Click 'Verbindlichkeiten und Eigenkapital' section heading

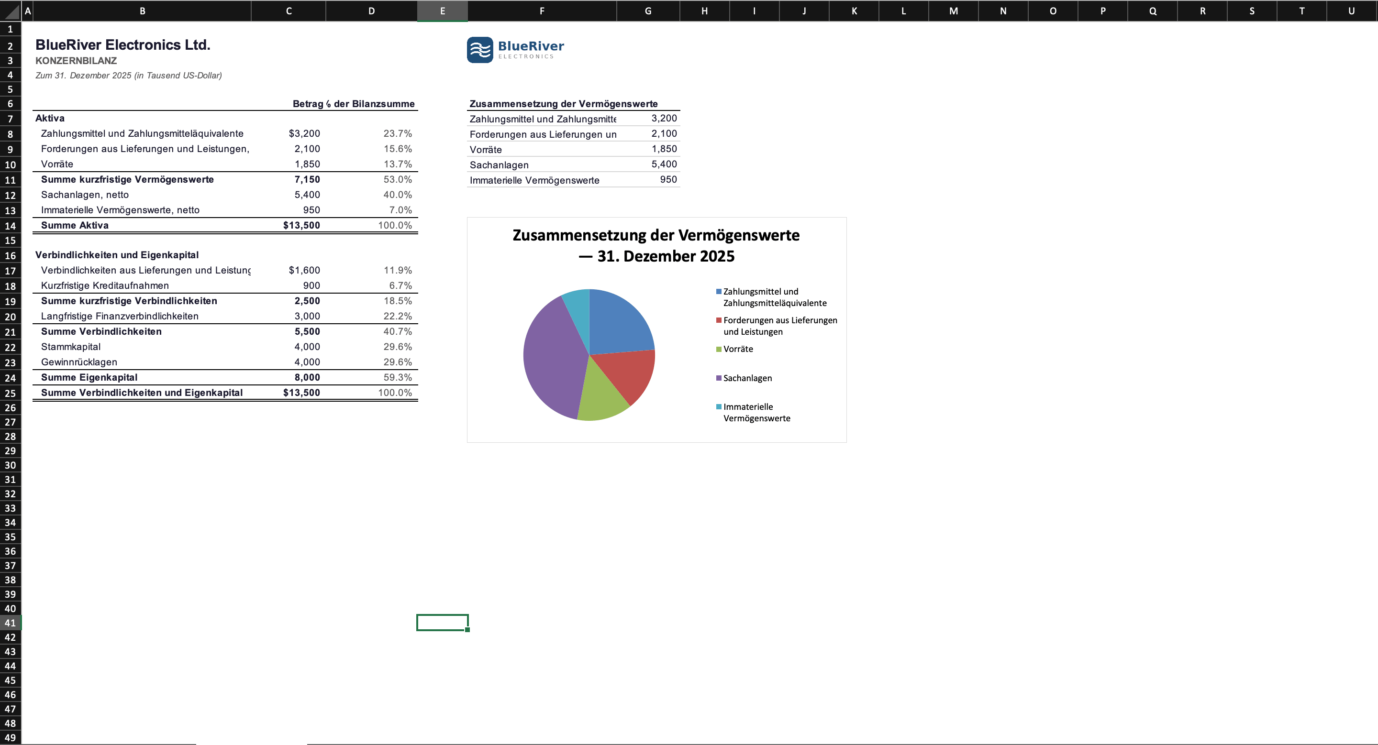coord(117,255)
